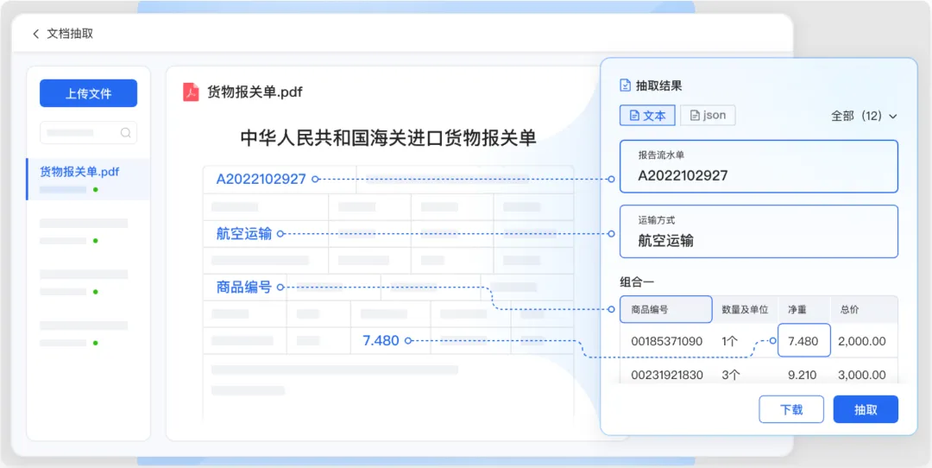Screen dimensions: 932x468
Task: Click the 9.210 weight cell
Action: (x=803, y=375)
